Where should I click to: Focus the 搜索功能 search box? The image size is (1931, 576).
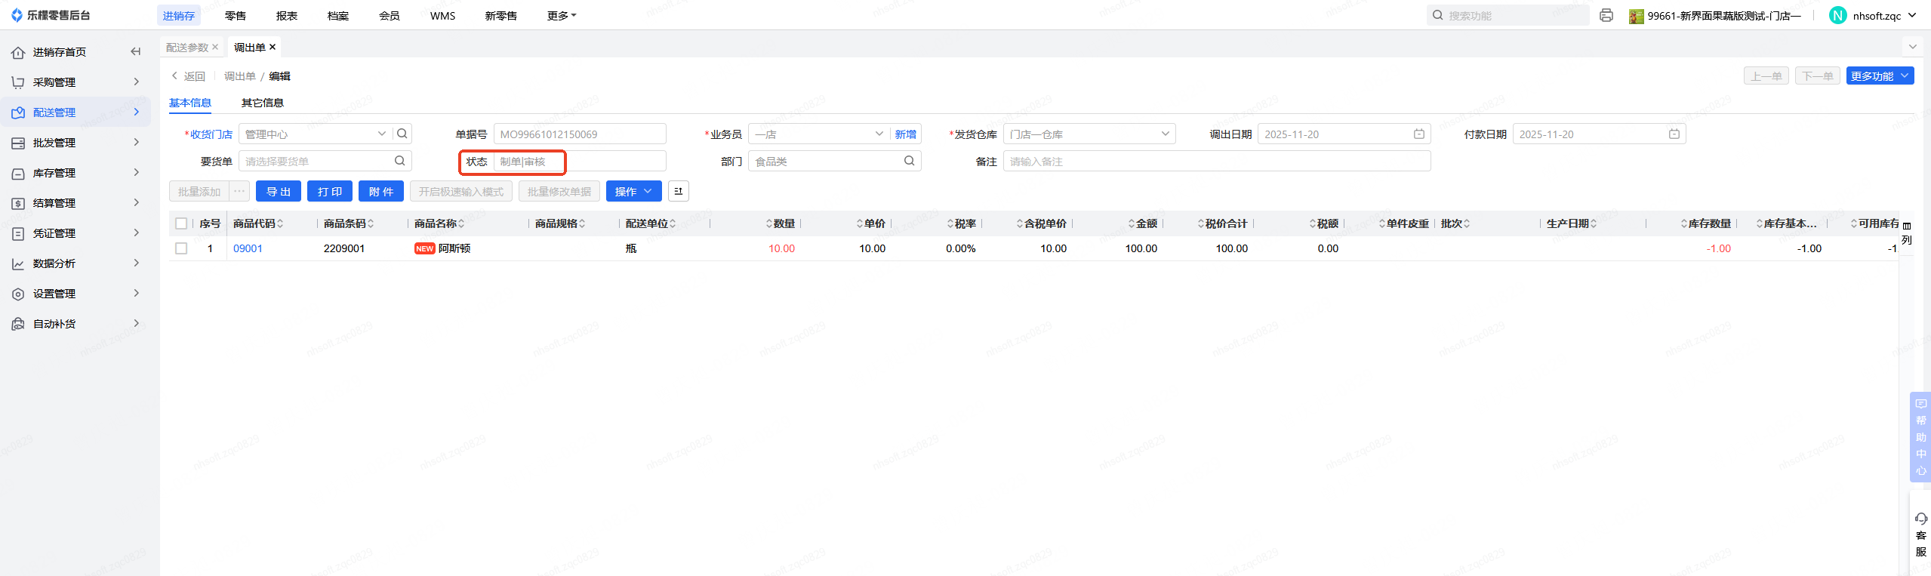(1508, 15)
